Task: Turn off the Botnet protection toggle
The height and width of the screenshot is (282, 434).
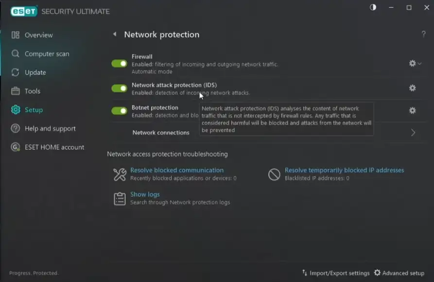Action: click(119, 110)
